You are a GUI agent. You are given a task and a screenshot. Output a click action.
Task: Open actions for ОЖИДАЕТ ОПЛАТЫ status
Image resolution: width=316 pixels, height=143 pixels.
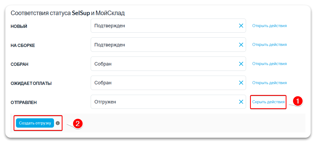point(269,83)
